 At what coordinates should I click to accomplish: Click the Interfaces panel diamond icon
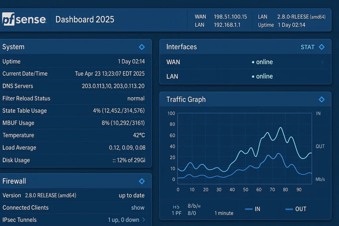(x=321, y=47)
